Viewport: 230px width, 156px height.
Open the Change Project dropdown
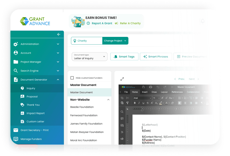click(x=115, y=41)
